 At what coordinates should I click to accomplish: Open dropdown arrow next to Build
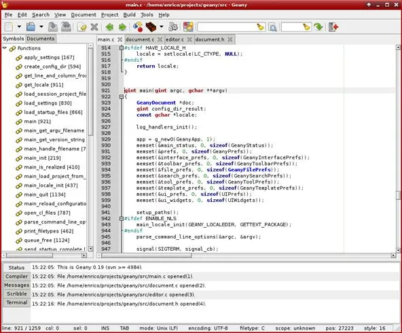[x=161, y=27]
